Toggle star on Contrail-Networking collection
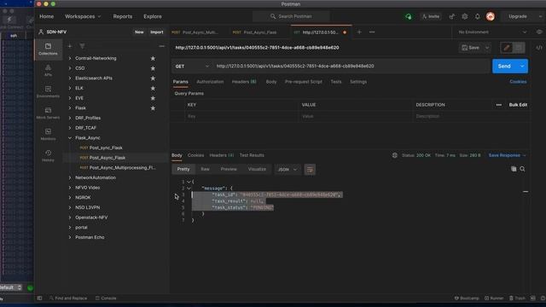Screen dimensions: 546x307 (153, 58)
